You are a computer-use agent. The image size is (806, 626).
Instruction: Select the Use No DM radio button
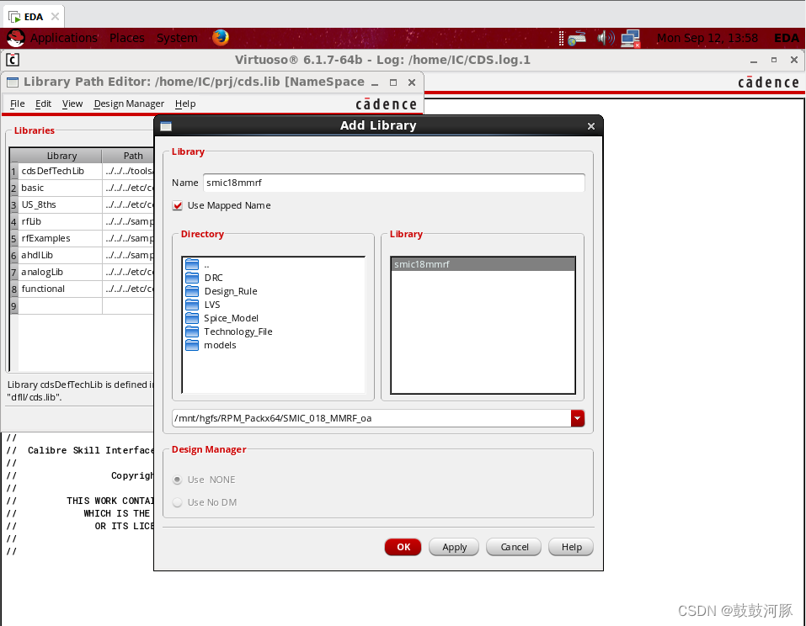click(177, 502)
